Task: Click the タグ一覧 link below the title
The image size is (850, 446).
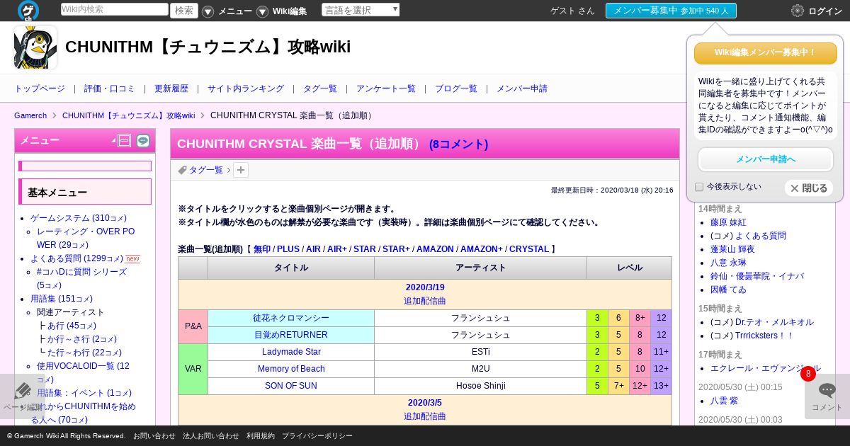Action: (206, 170)
